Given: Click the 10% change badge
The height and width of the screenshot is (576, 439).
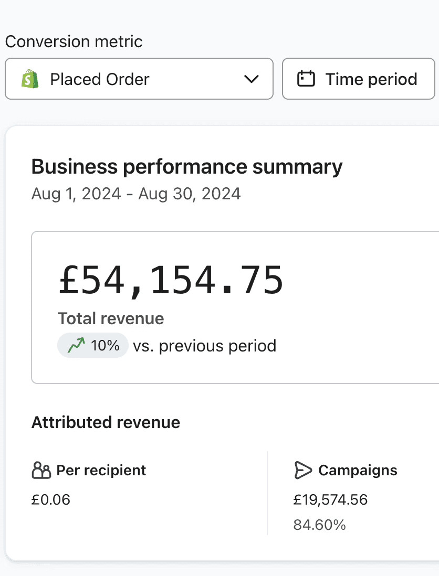Looking at the screenshot, I should tap(92, 345).
